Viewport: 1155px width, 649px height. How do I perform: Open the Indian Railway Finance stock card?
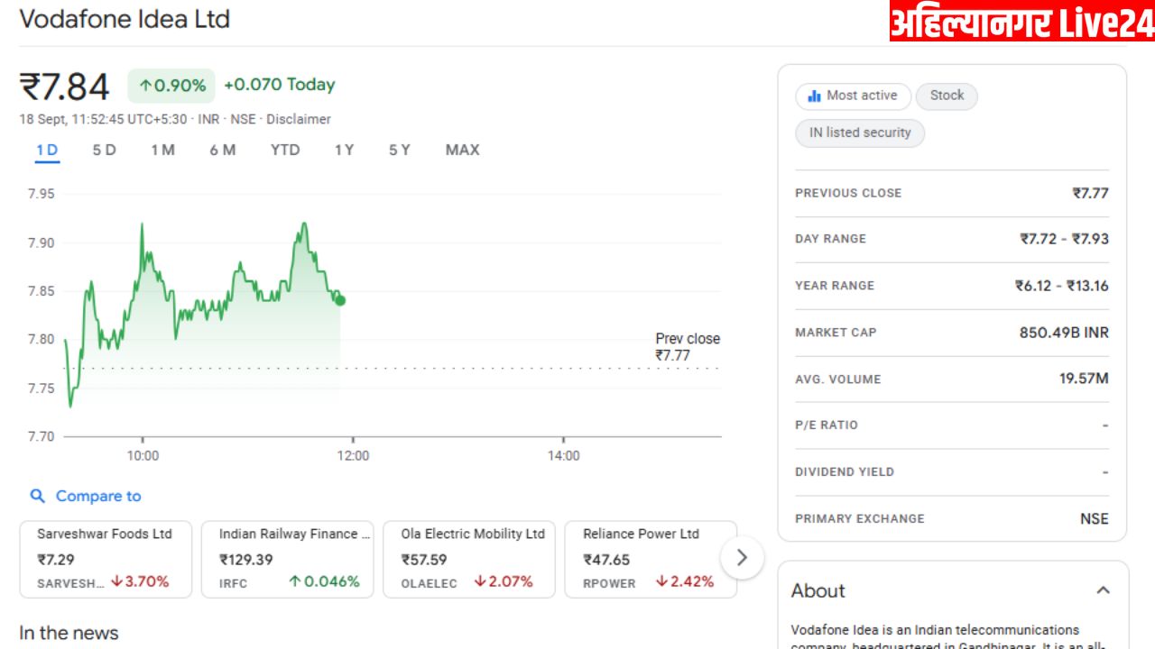[287, 559]
